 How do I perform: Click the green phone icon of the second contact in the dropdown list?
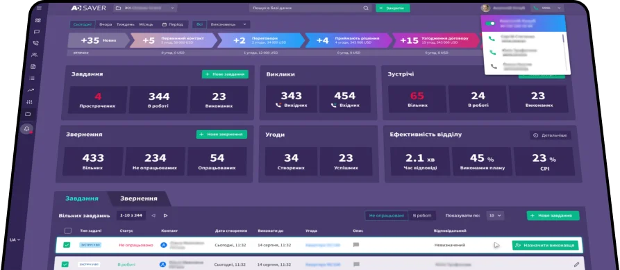point(493,52)
